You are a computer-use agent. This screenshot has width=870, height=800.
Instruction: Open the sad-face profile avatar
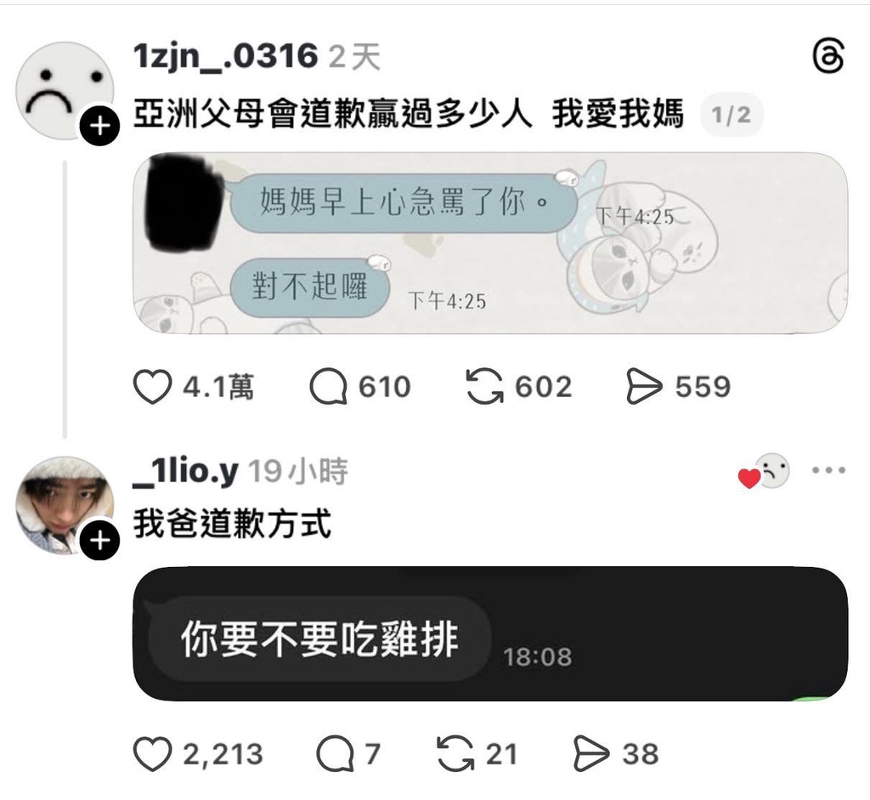65,90
